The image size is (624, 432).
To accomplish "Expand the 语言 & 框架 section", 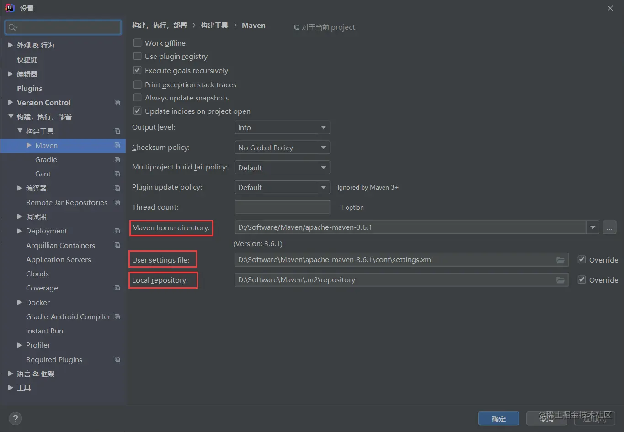I will 11,374.
